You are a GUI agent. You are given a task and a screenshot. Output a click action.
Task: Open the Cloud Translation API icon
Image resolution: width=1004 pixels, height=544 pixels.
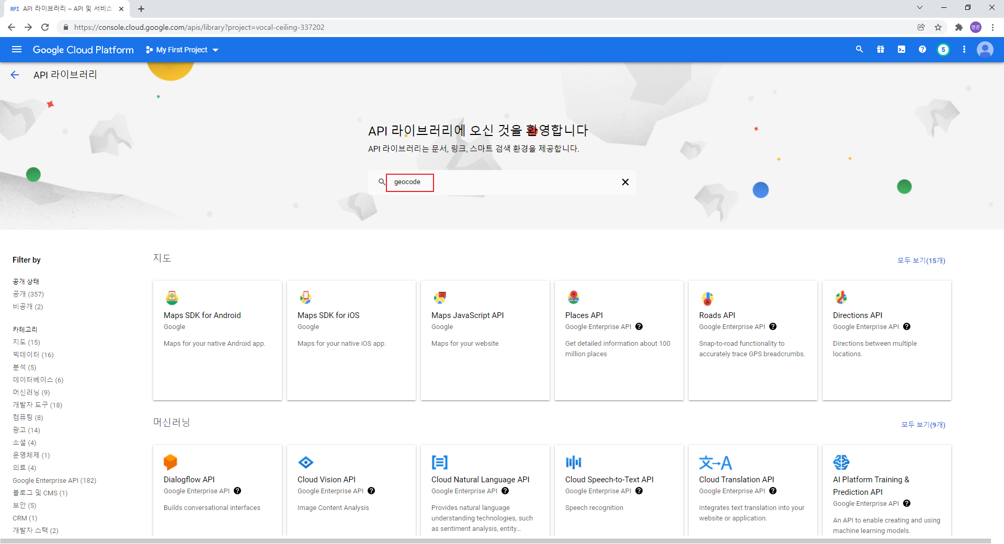pyautogui.click(x=715, y=463)
